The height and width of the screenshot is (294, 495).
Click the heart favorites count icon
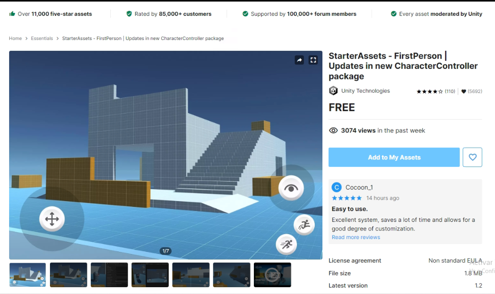click(x=463, y=92)
